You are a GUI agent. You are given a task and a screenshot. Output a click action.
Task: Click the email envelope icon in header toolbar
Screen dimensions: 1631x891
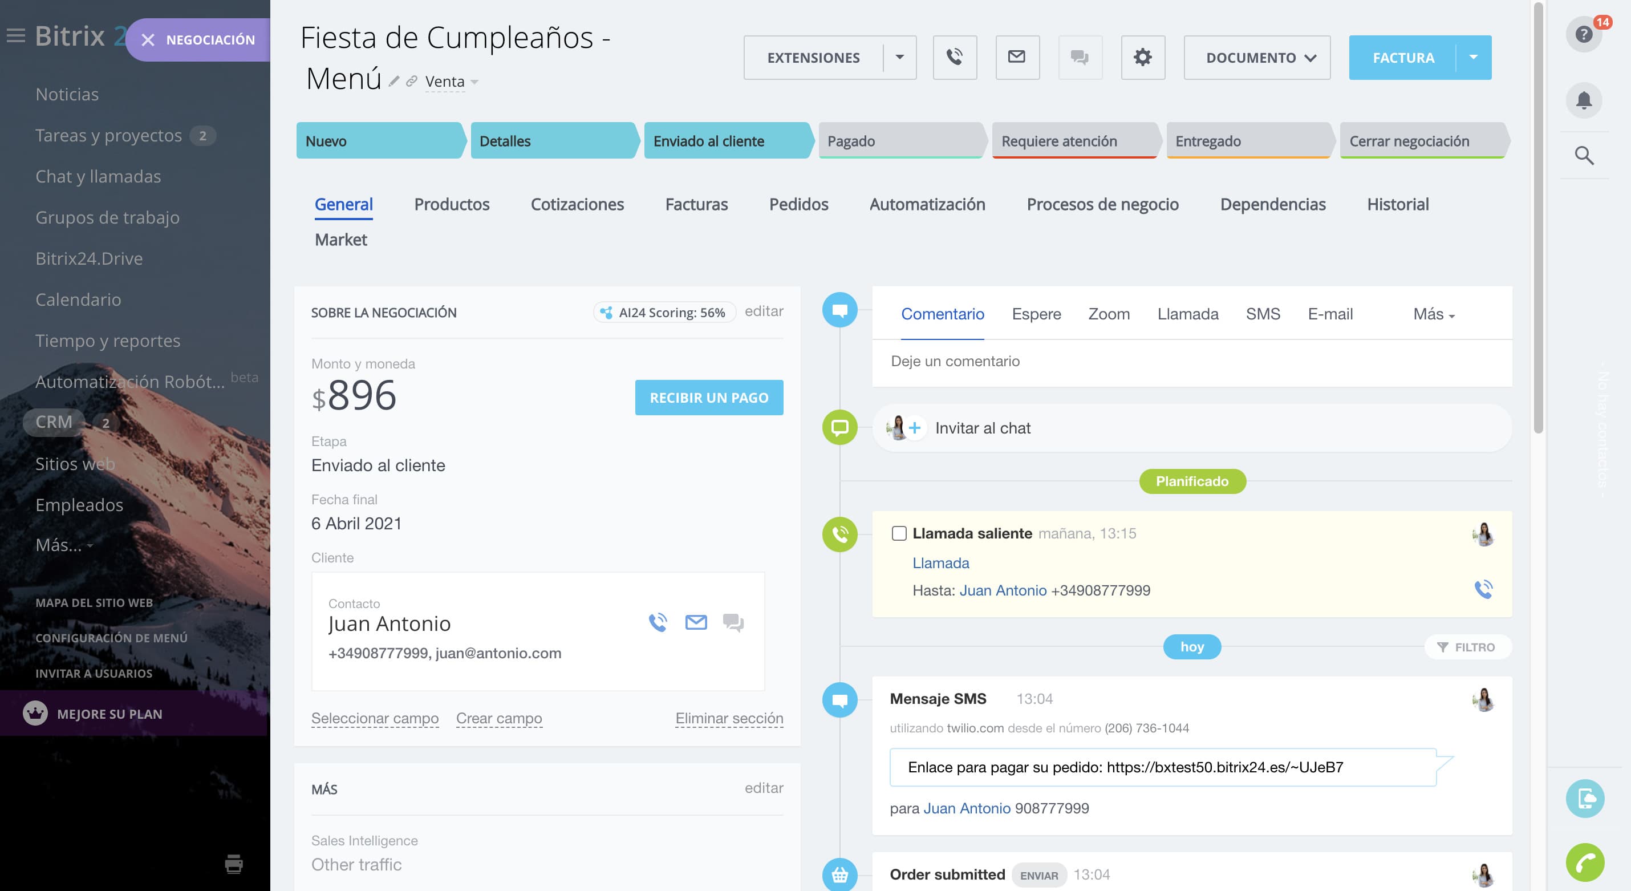click(1017, 58)
